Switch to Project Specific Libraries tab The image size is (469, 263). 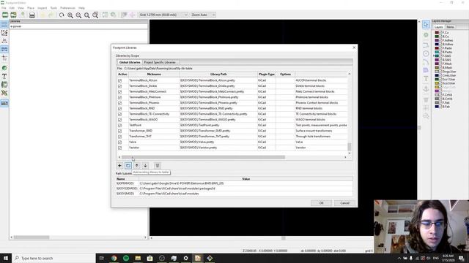(160, 62)
